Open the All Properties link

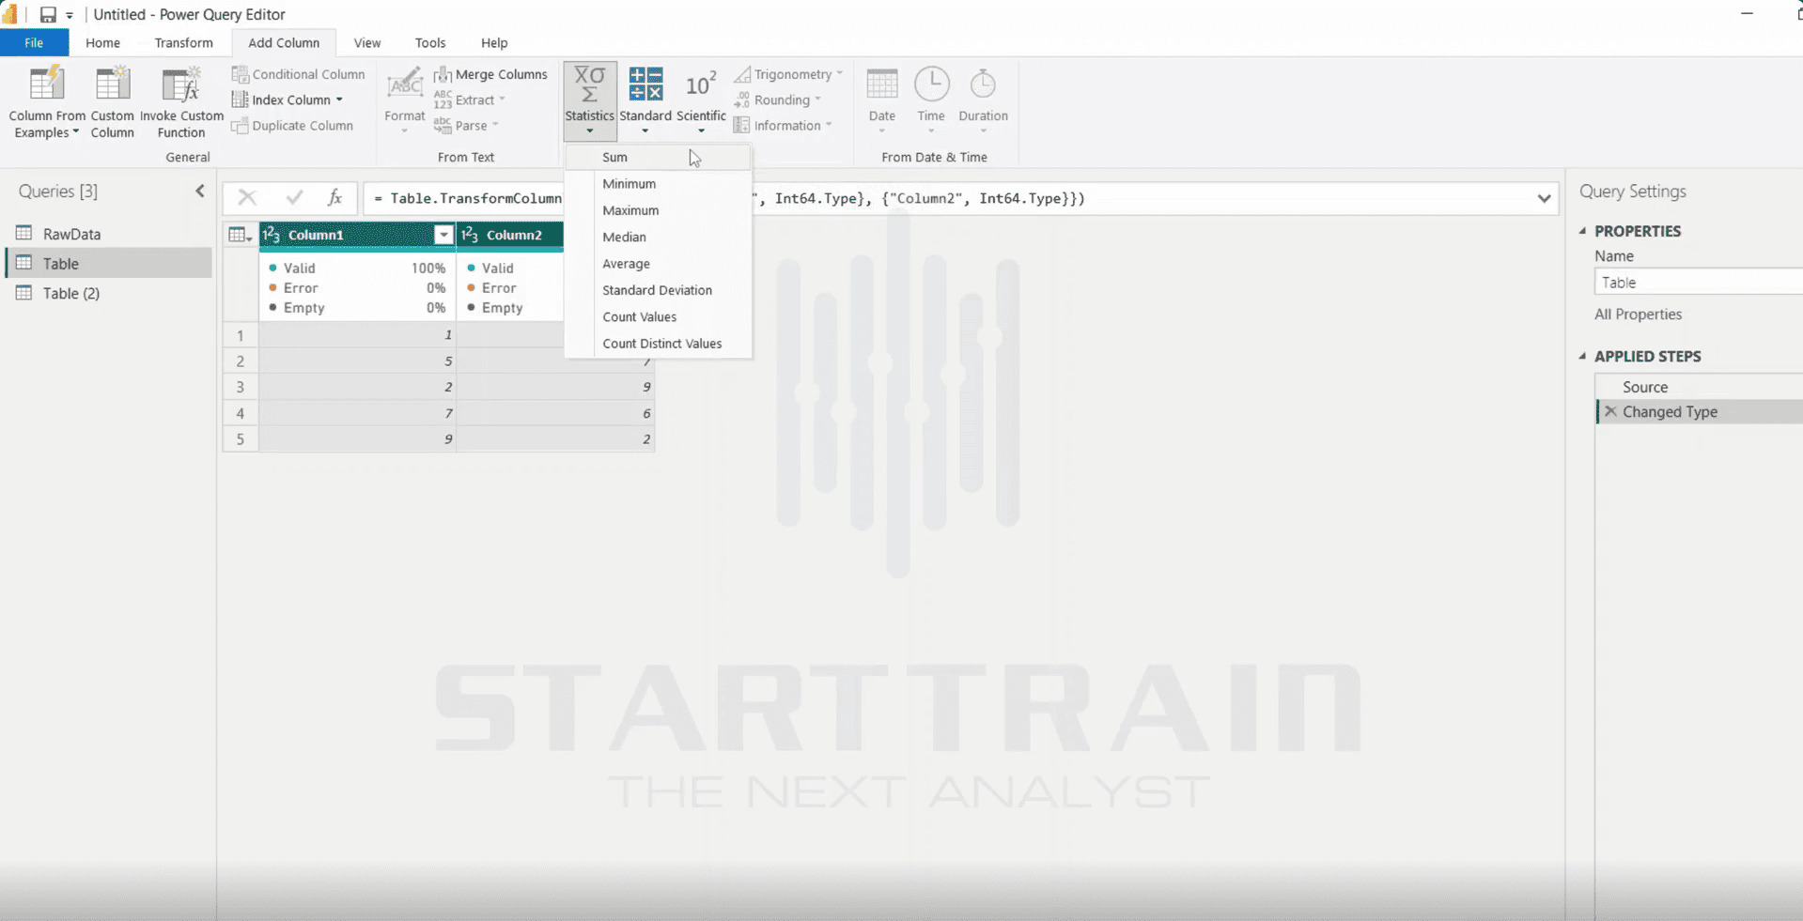click(1638, 315)
